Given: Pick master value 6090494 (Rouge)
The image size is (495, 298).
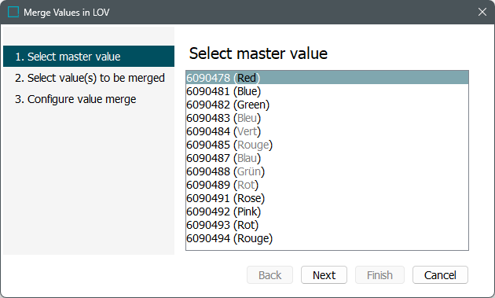Looking at the screenshot, I should point(327,238).
